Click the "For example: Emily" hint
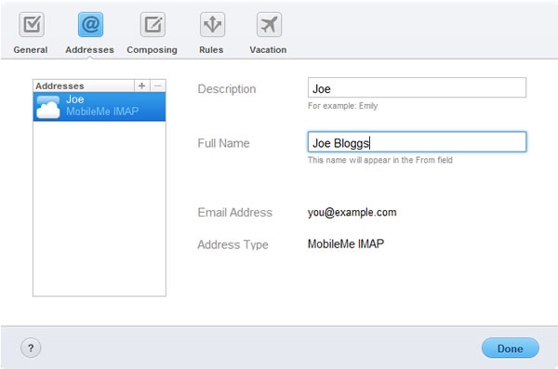Image resolution: width=558 pixels, height=369 pixels. (x=342, y=106)
